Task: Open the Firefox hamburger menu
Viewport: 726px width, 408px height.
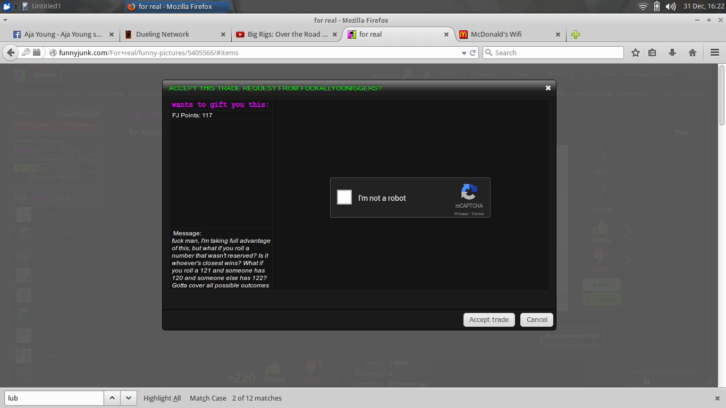Action: coord(714,53)
